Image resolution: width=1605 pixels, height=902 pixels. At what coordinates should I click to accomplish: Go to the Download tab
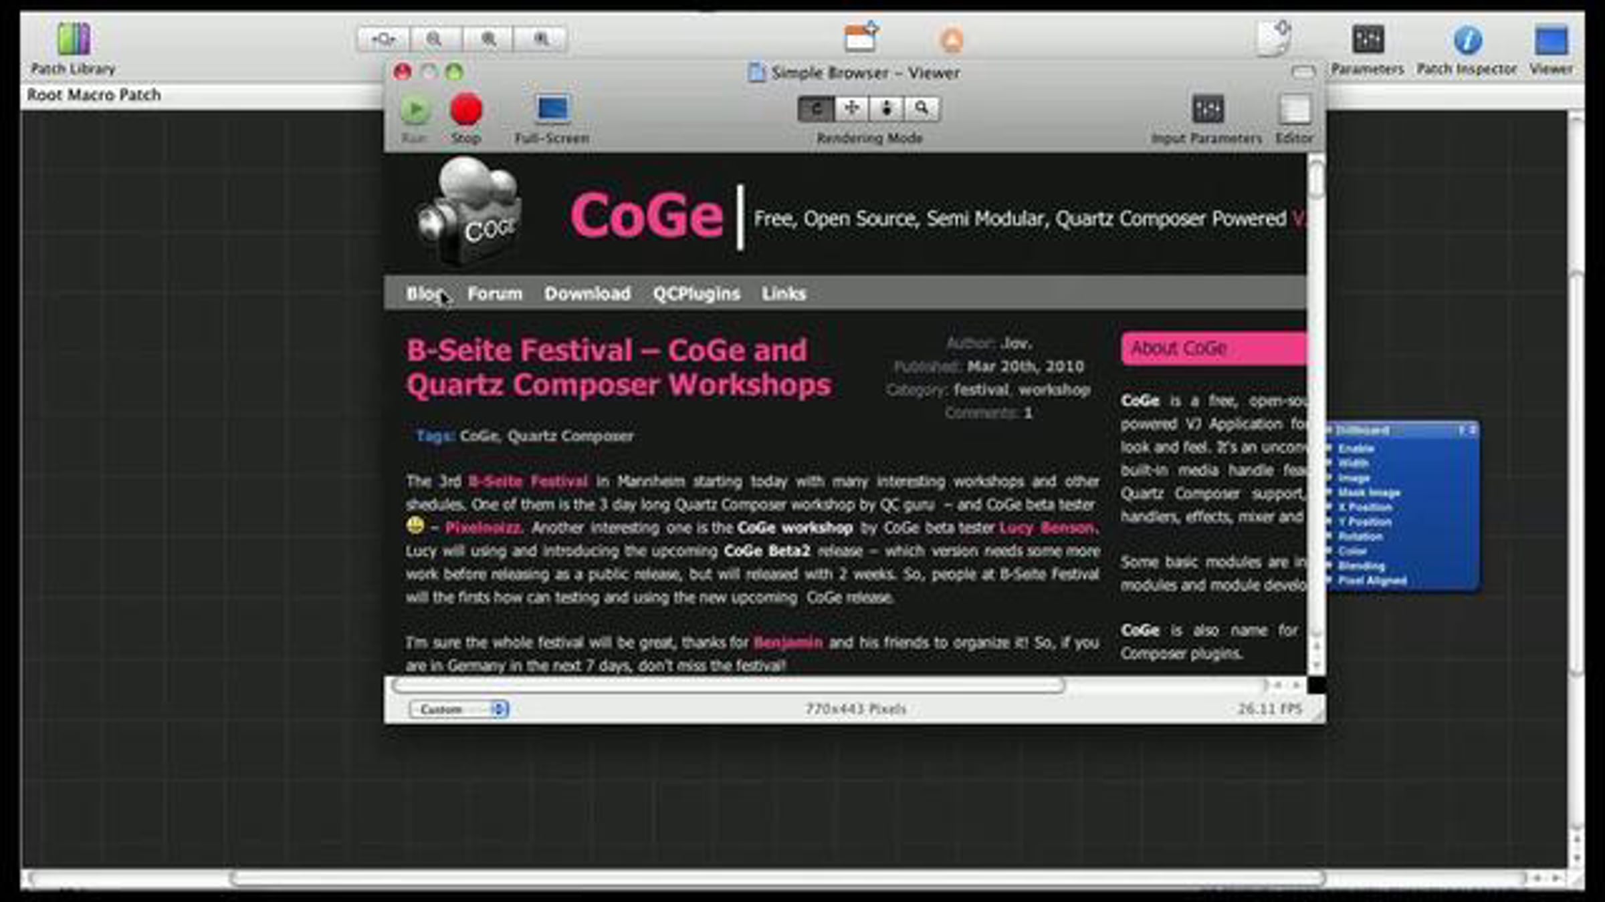click(587, 293)
